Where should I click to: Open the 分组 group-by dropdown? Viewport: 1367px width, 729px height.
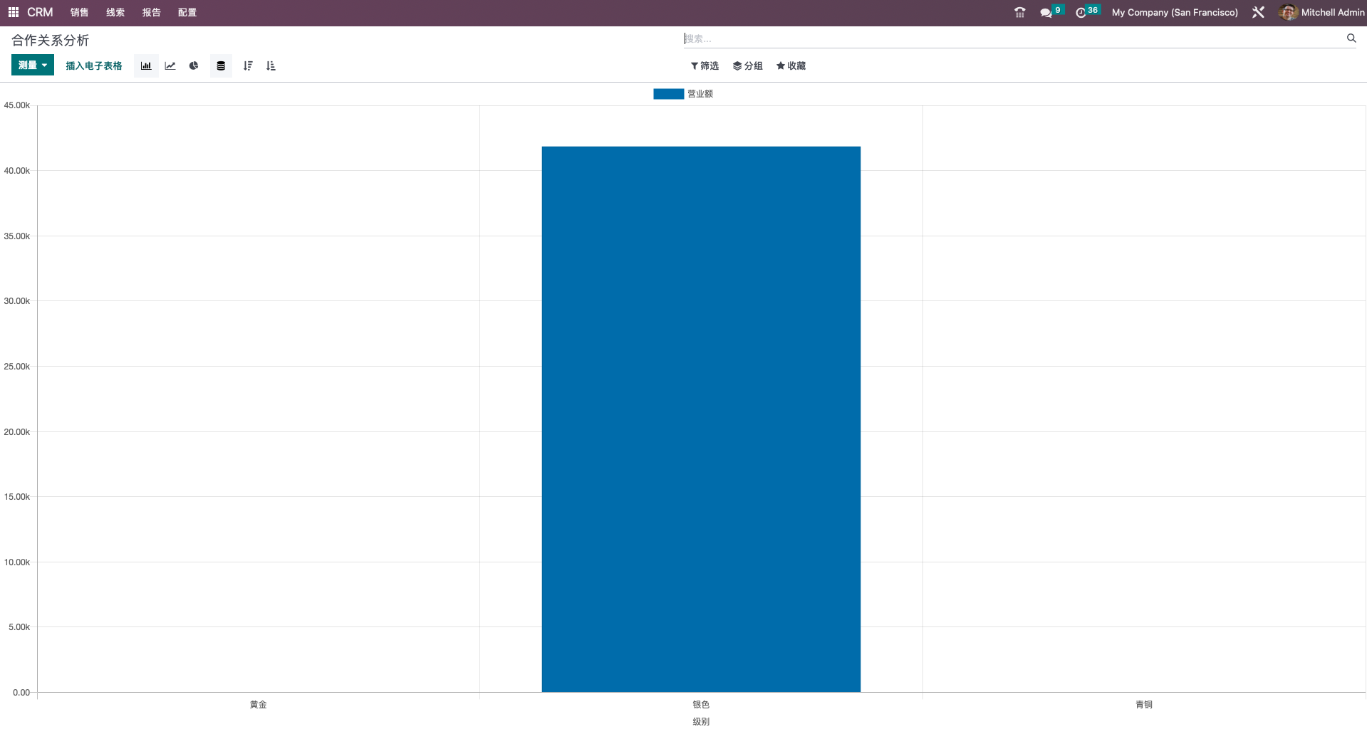[x=748, y=65]
